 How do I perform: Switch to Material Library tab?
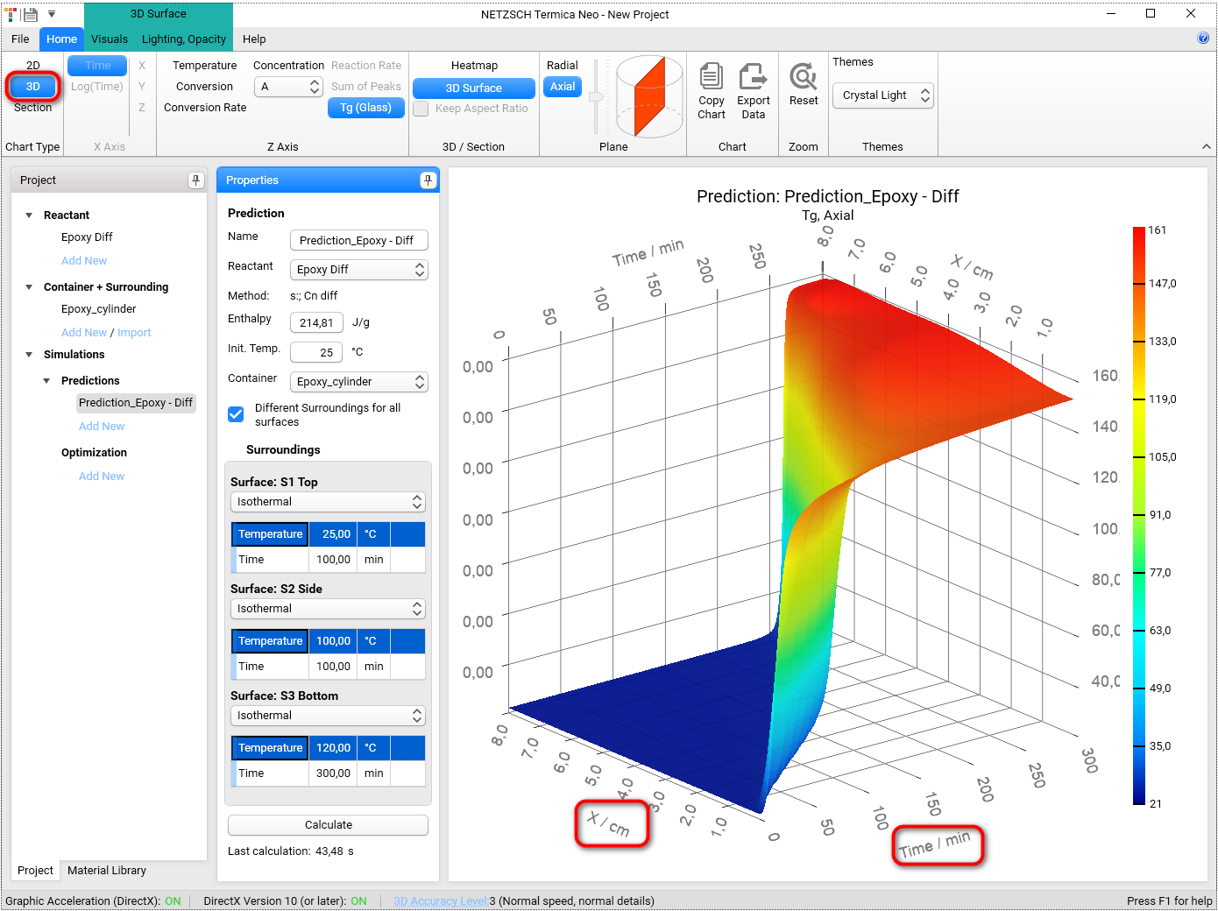107,871
